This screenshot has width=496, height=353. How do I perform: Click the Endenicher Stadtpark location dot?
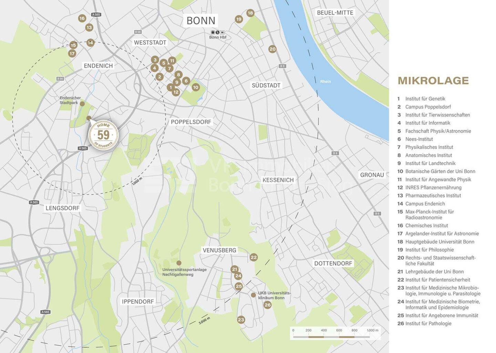(x=82, y=104)
